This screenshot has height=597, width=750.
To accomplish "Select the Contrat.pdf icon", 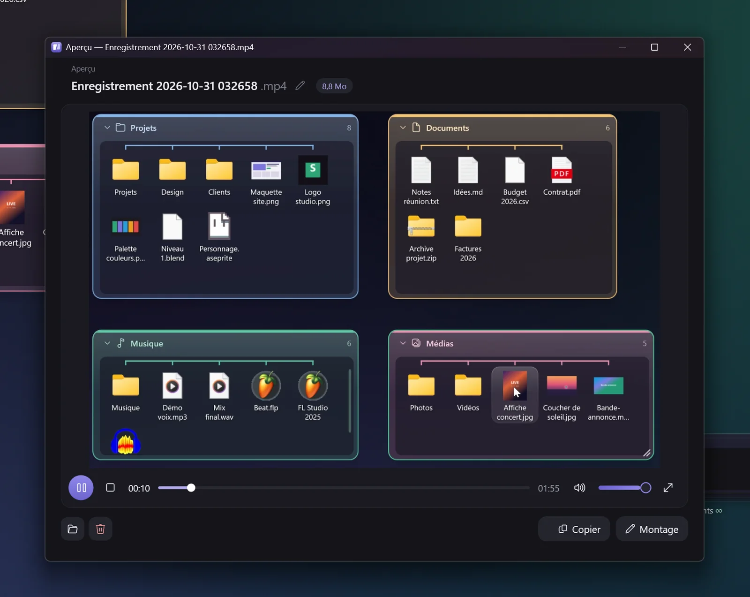I will (x=562, y=170).
